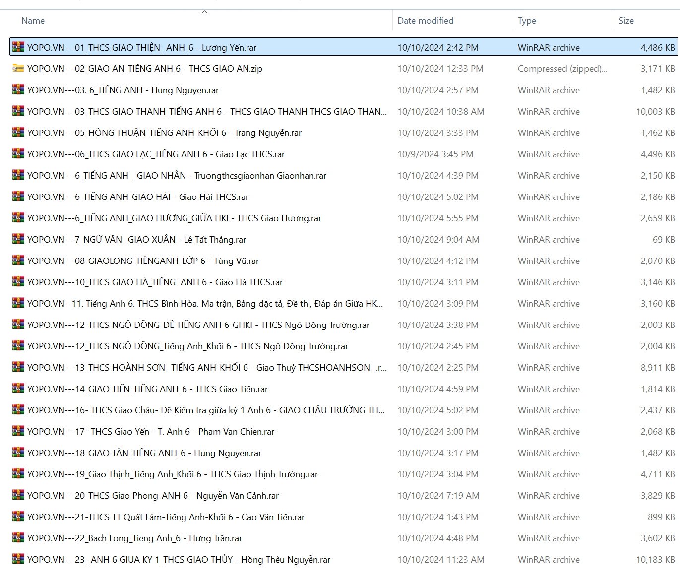Click the archive icon for NGÔ ĐỒNG_Tiếng Anh_Khối 6
The width and height of the screenshot is (680, 588).
[18, 346]
